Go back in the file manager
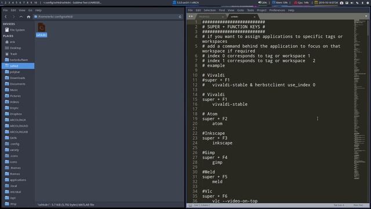This screenshot has width=371, height=209. 6,17
